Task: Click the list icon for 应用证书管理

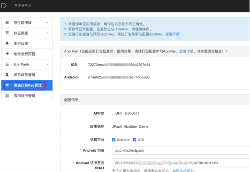Action: pyautogui.click(x=7, y=95)
